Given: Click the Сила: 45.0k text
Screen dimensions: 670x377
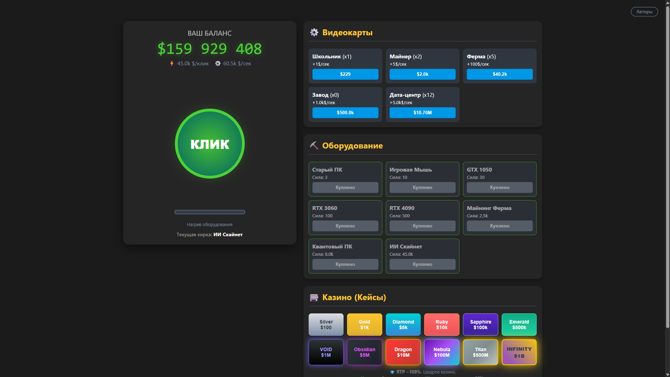Looking at the screenshot, I should pos(401,254).
